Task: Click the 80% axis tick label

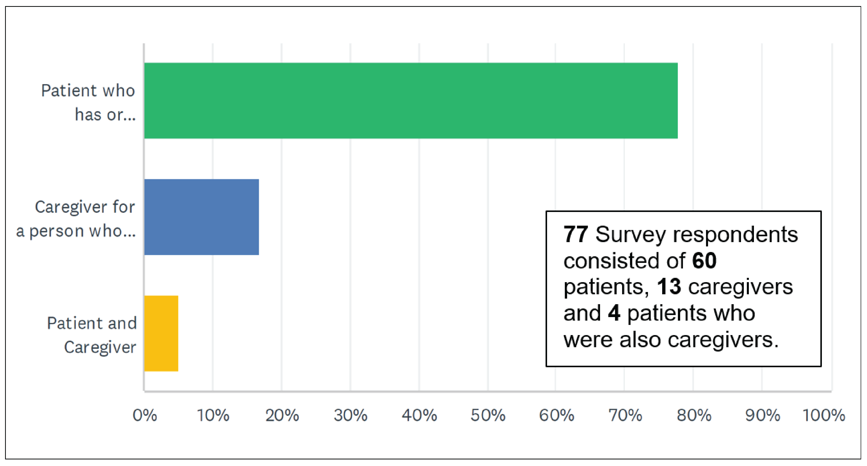Action: click(x=694, y=416)
